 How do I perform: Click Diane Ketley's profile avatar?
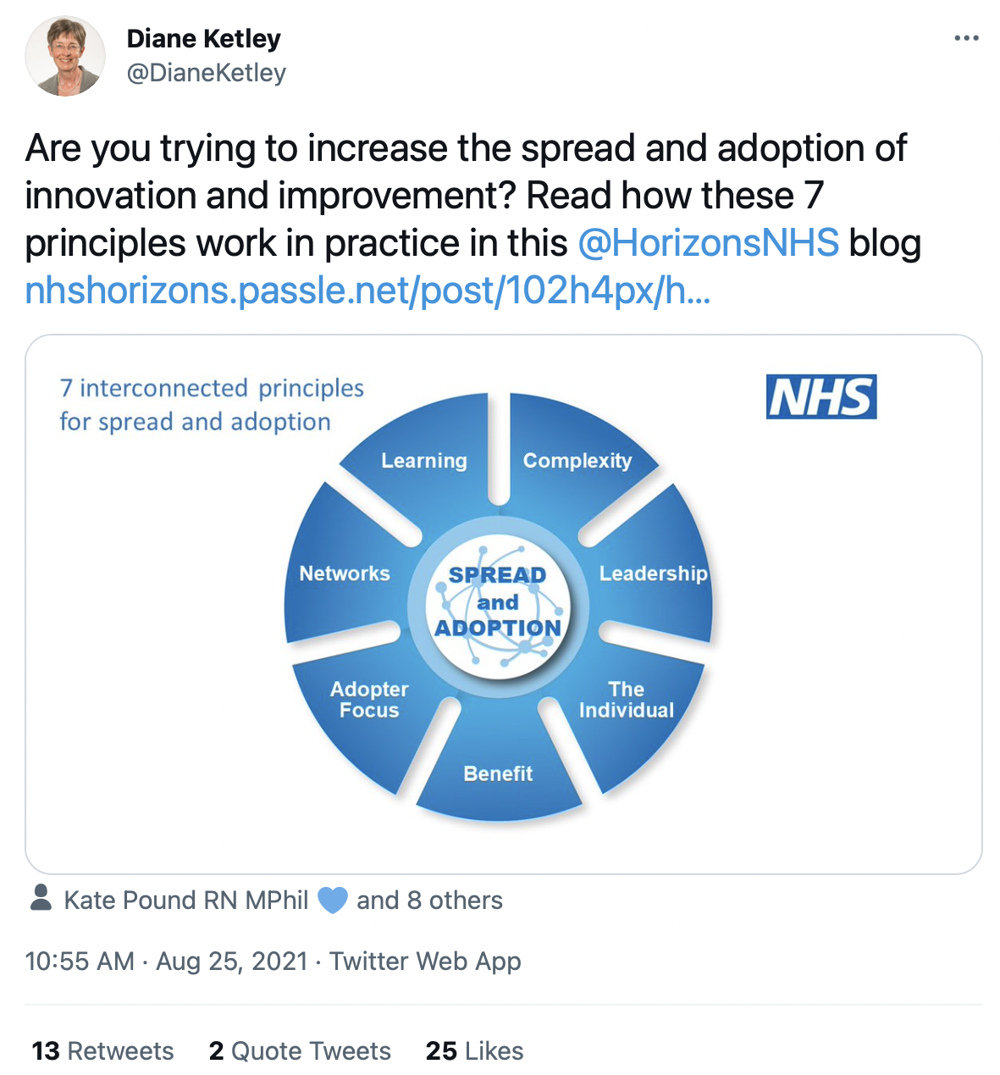pyautogui.click(x=65, y=56)
